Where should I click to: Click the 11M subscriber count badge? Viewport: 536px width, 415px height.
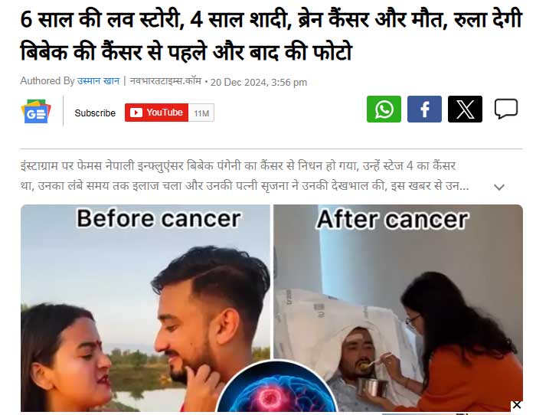coord(201,113)
